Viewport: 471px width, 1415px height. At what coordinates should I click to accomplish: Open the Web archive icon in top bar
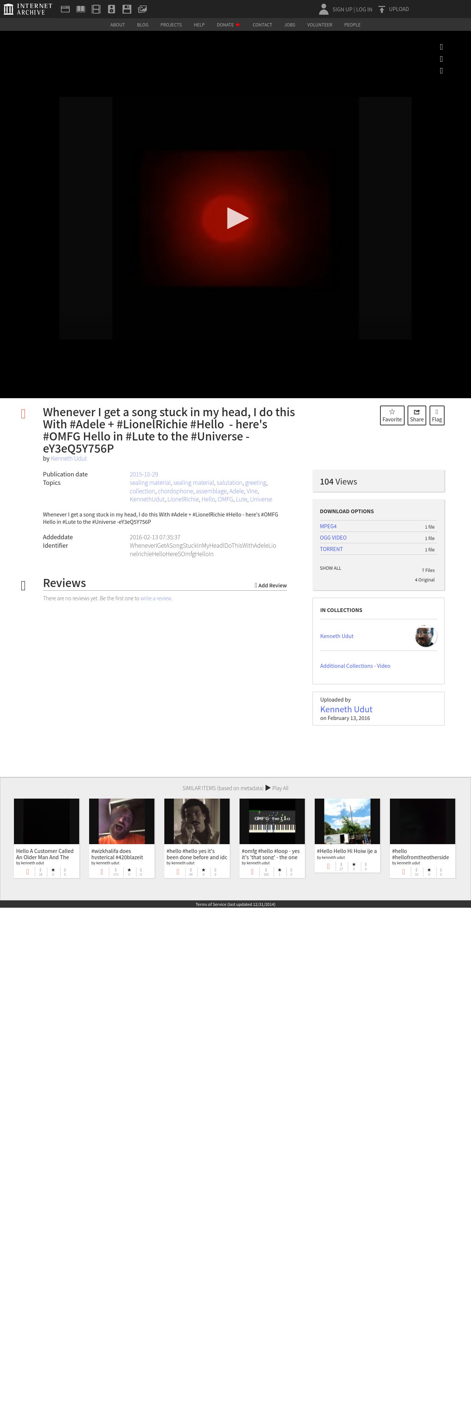pos(65,9)
